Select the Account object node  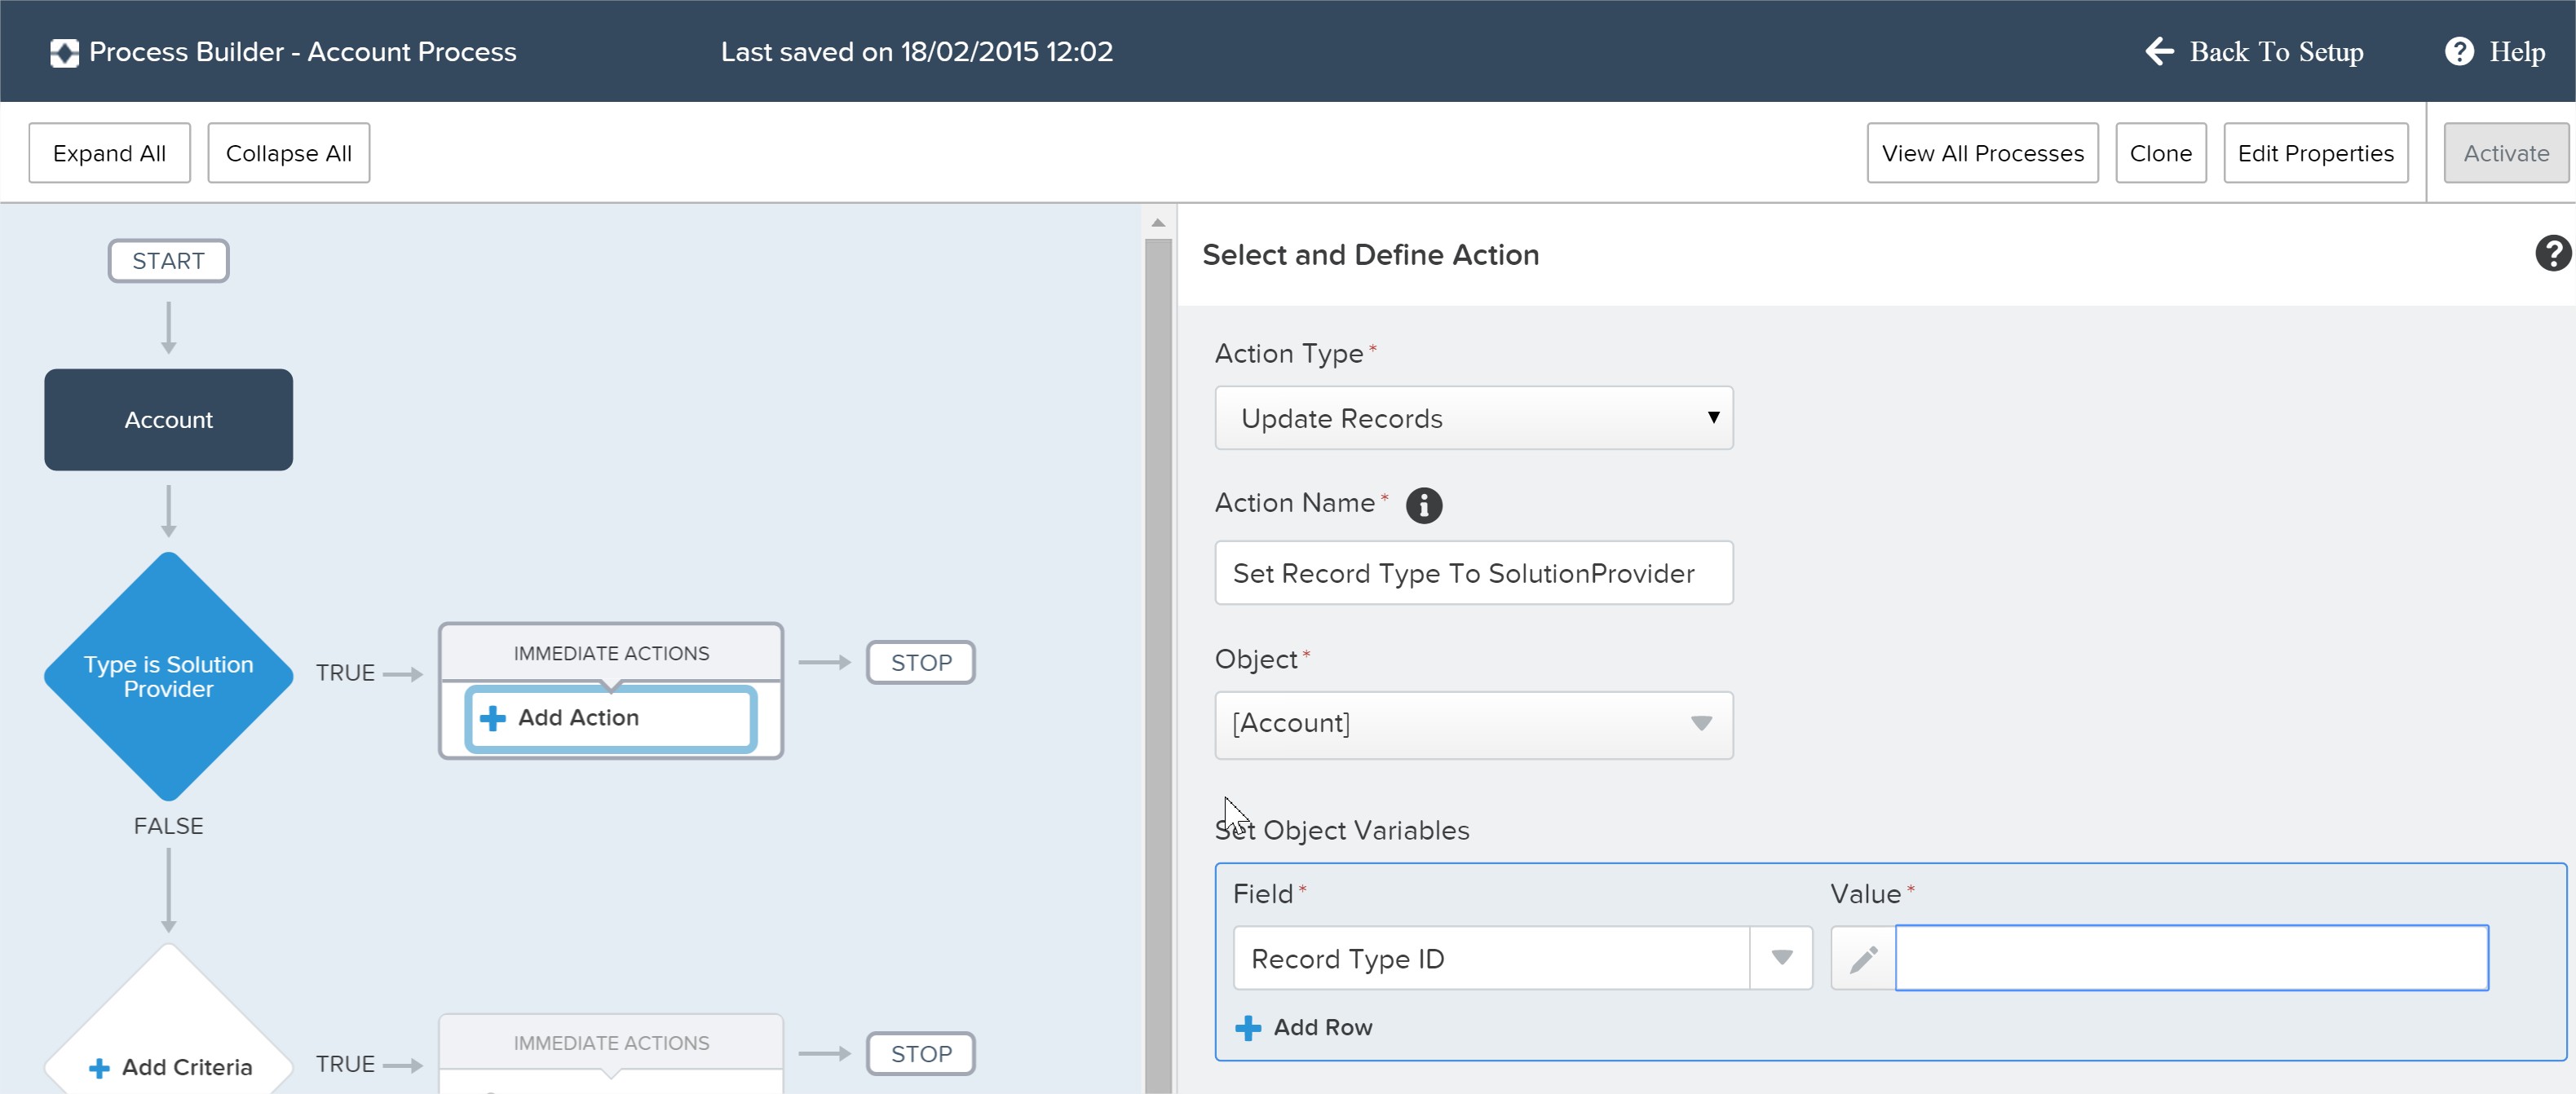168,420
